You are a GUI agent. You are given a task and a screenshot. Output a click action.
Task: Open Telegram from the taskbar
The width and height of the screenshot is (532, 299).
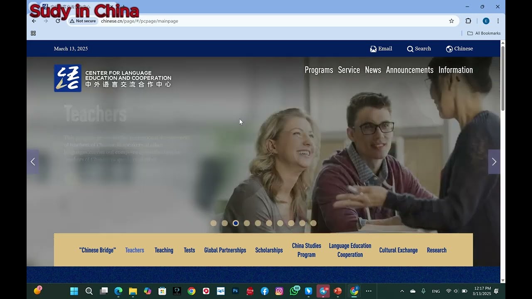pyautogui.click(x=323, y=291)
